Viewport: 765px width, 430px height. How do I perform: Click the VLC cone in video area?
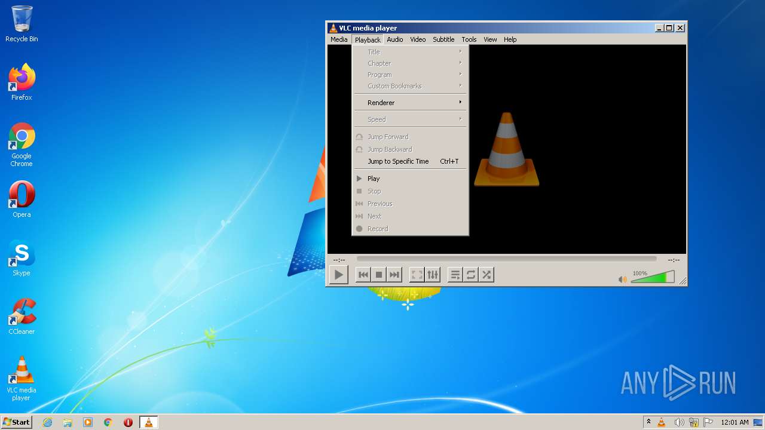(x=507, y=149)
